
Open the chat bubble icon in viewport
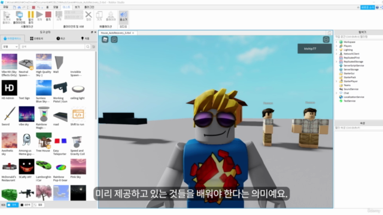pyautogui.click(x=114, y=39)
